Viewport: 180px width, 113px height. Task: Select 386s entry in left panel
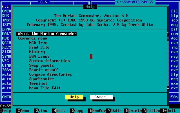pos(7,70)
